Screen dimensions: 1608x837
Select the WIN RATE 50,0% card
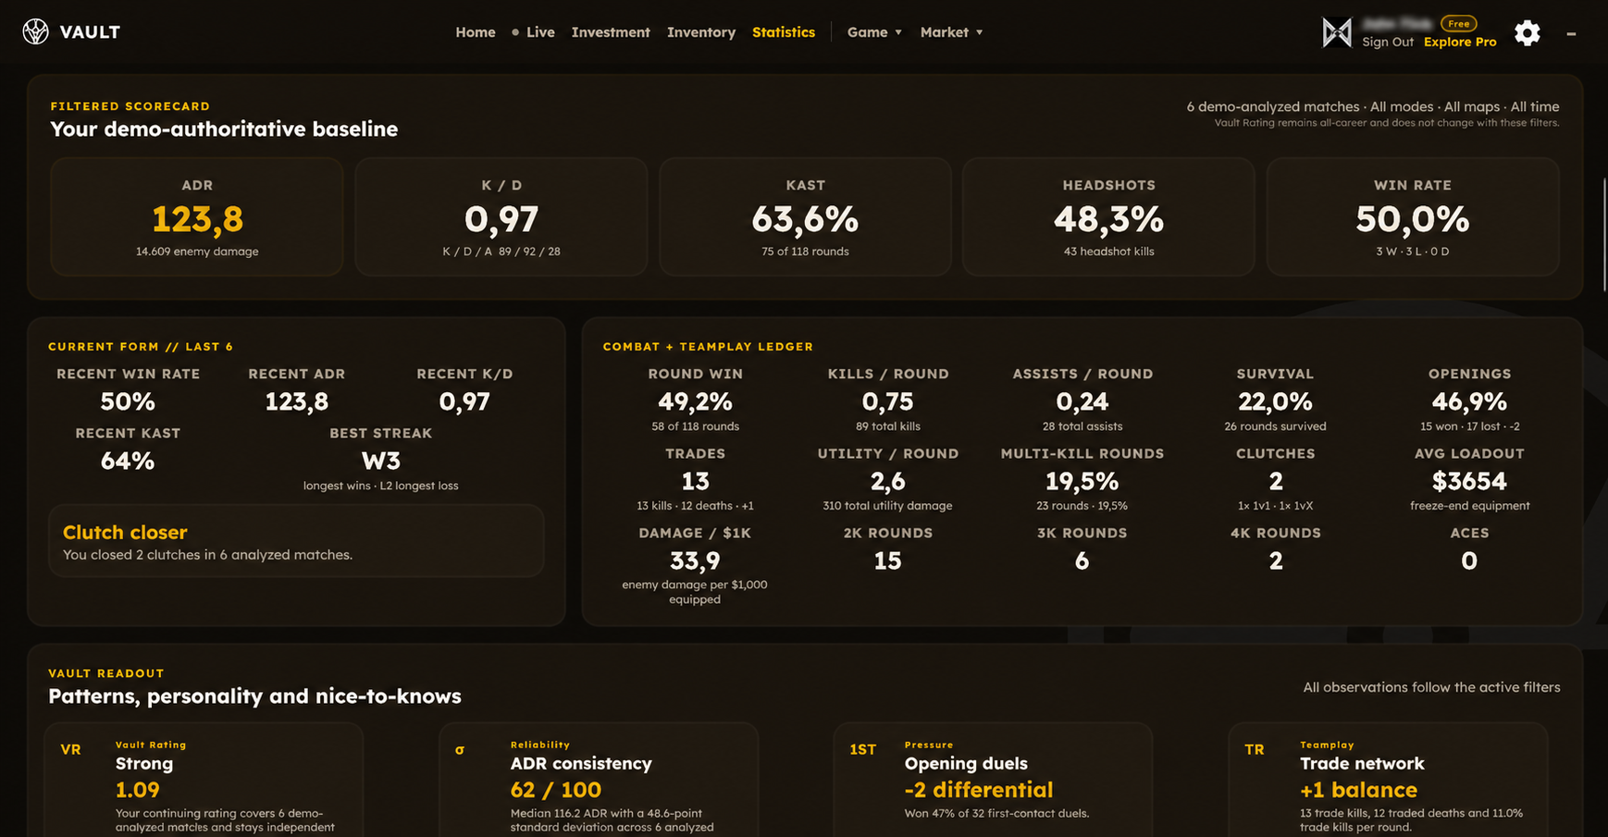pos(1413,216)
